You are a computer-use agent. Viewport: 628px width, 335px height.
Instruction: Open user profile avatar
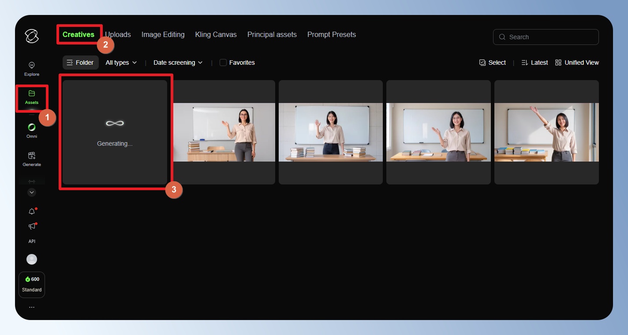coord(32,259)
